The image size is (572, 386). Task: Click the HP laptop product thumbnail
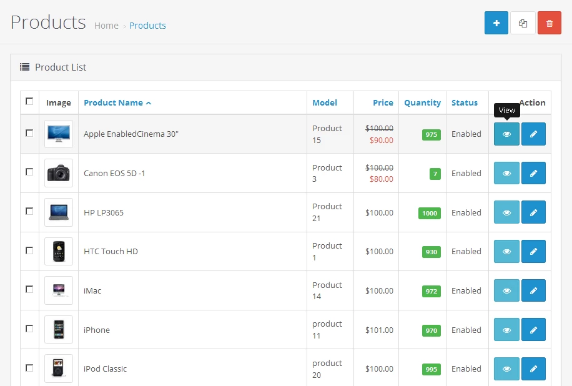pyautogui.click(x=59, y=212)
